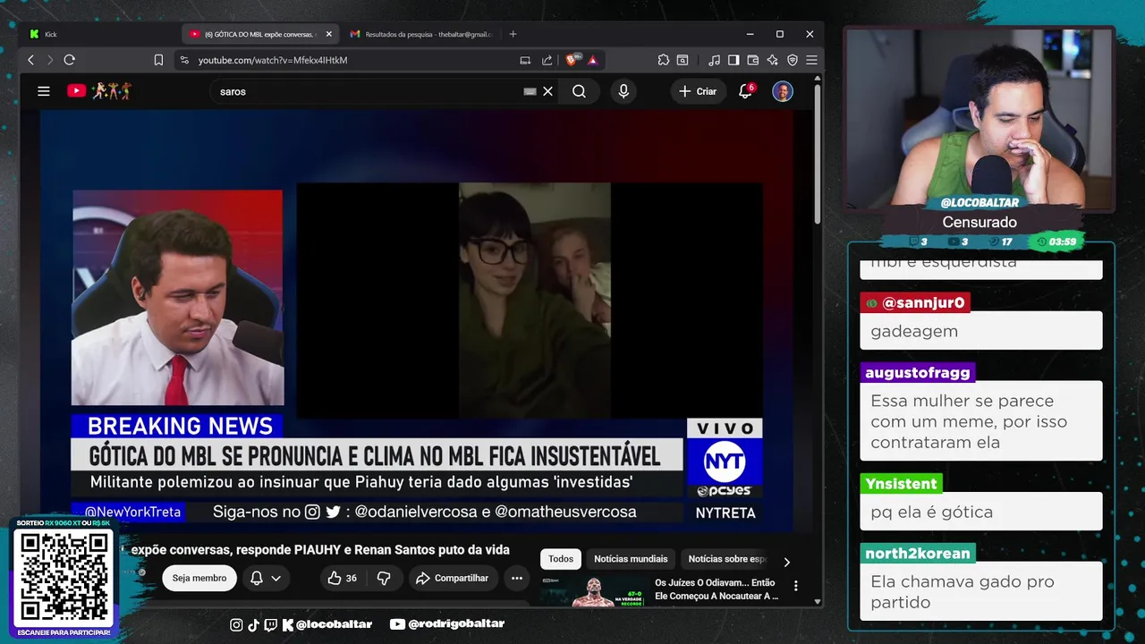Submit the YouTube search with the magnifier
This screenshot has height=644, width=1145.
(579, 91)
